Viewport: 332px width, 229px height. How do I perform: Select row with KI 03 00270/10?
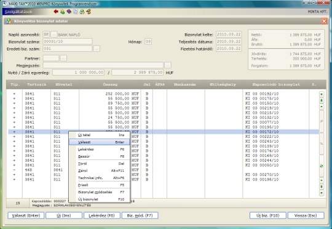[164, 174]
